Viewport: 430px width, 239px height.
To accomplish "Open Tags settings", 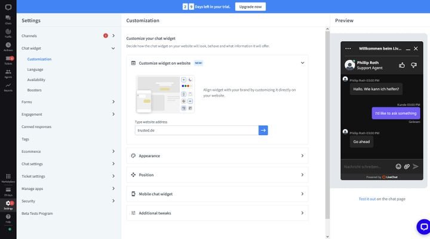I will coord(25,139).
